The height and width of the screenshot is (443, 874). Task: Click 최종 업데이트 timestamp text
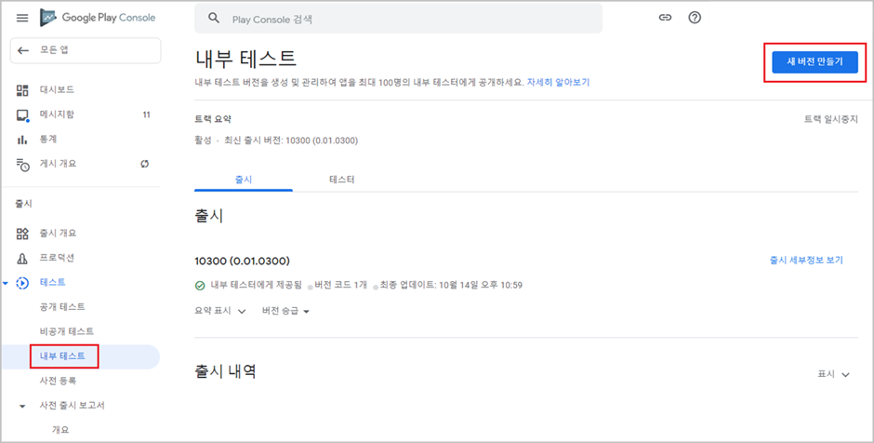pos(451,286)
